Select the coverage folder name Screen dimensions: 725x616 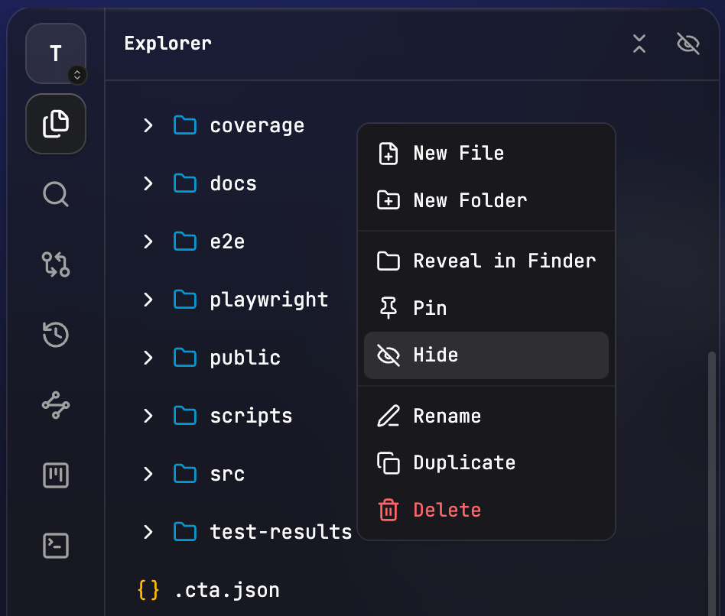click(x=257, y=126)
